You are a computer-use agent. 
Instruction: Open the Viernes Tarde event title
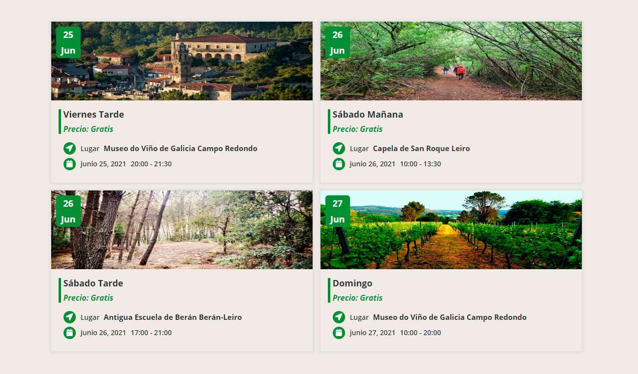pyautogui.click(x=94, y=115)
